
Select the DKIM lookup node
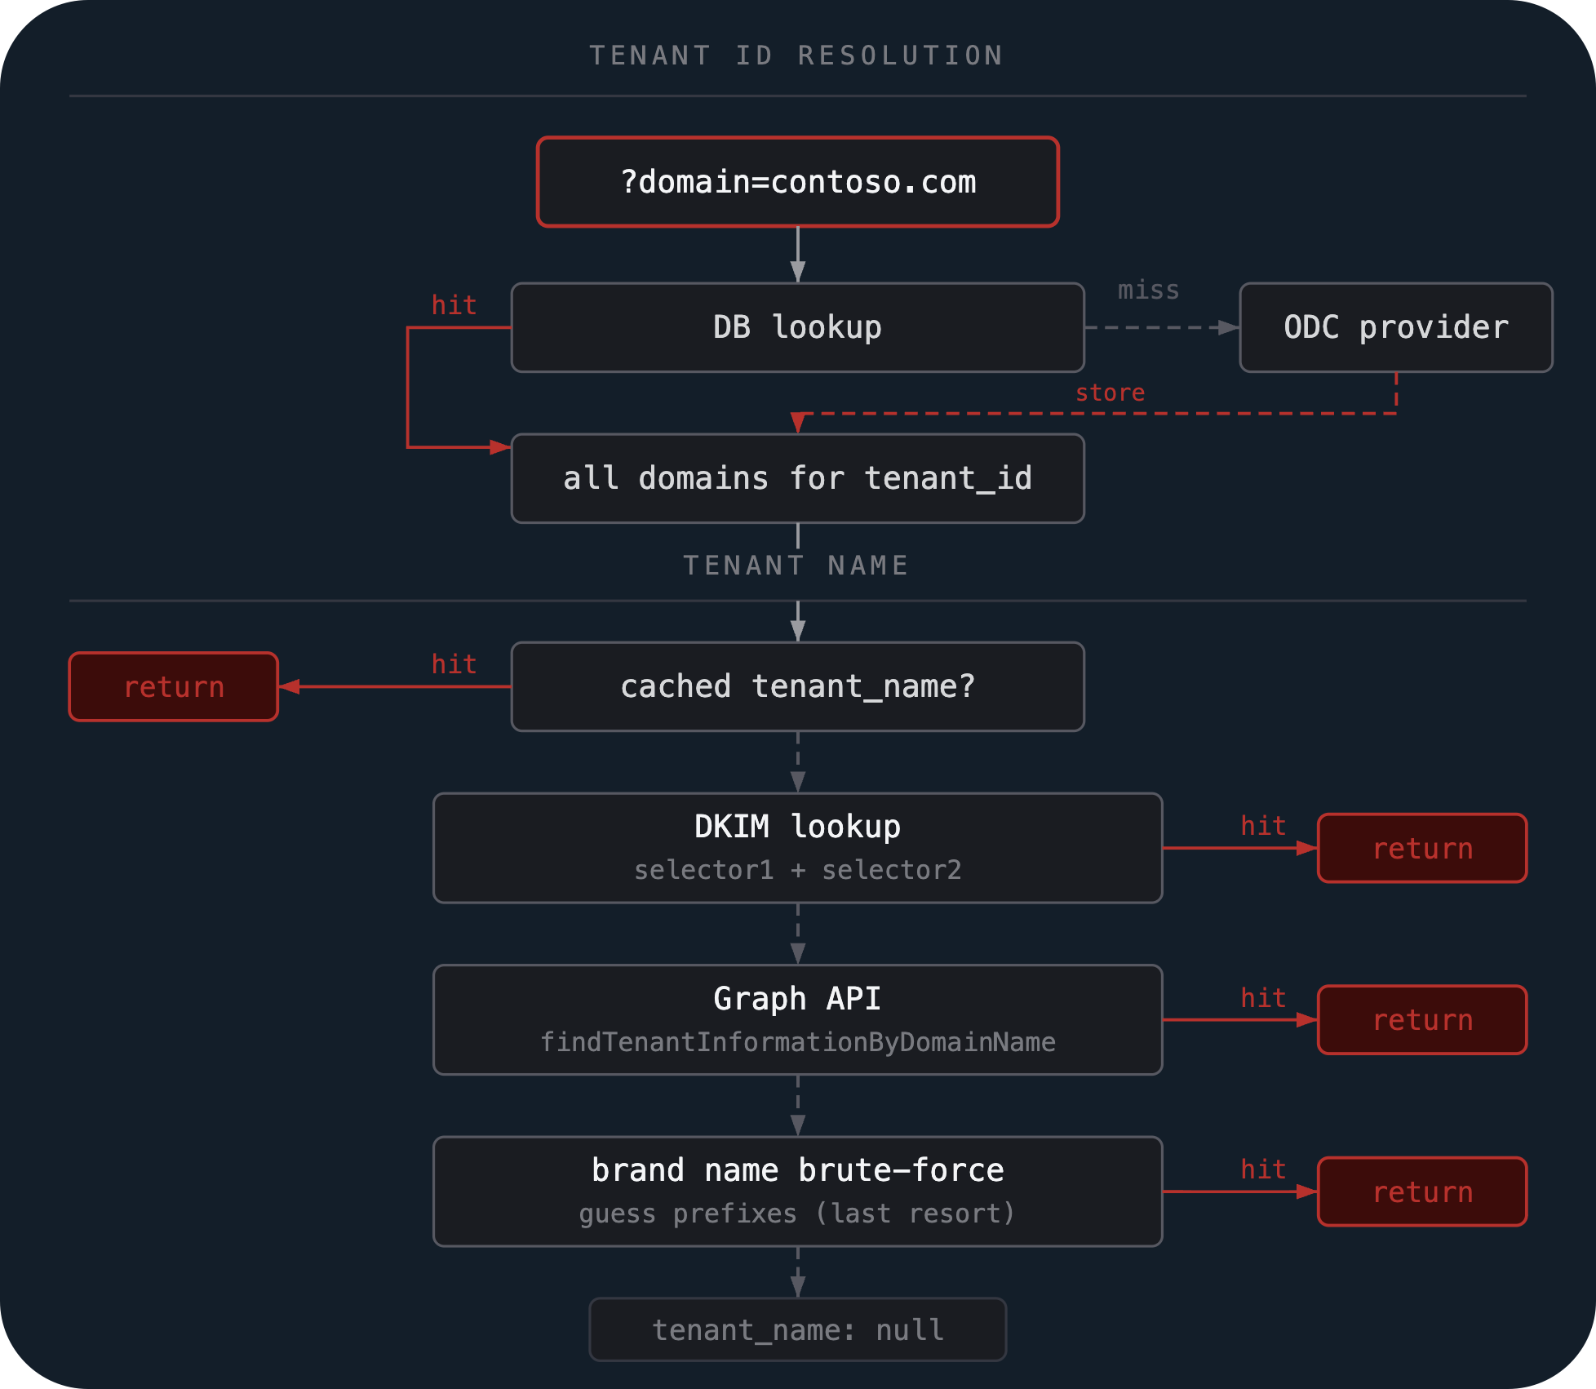pyautogui.click(x=798, y=848)
